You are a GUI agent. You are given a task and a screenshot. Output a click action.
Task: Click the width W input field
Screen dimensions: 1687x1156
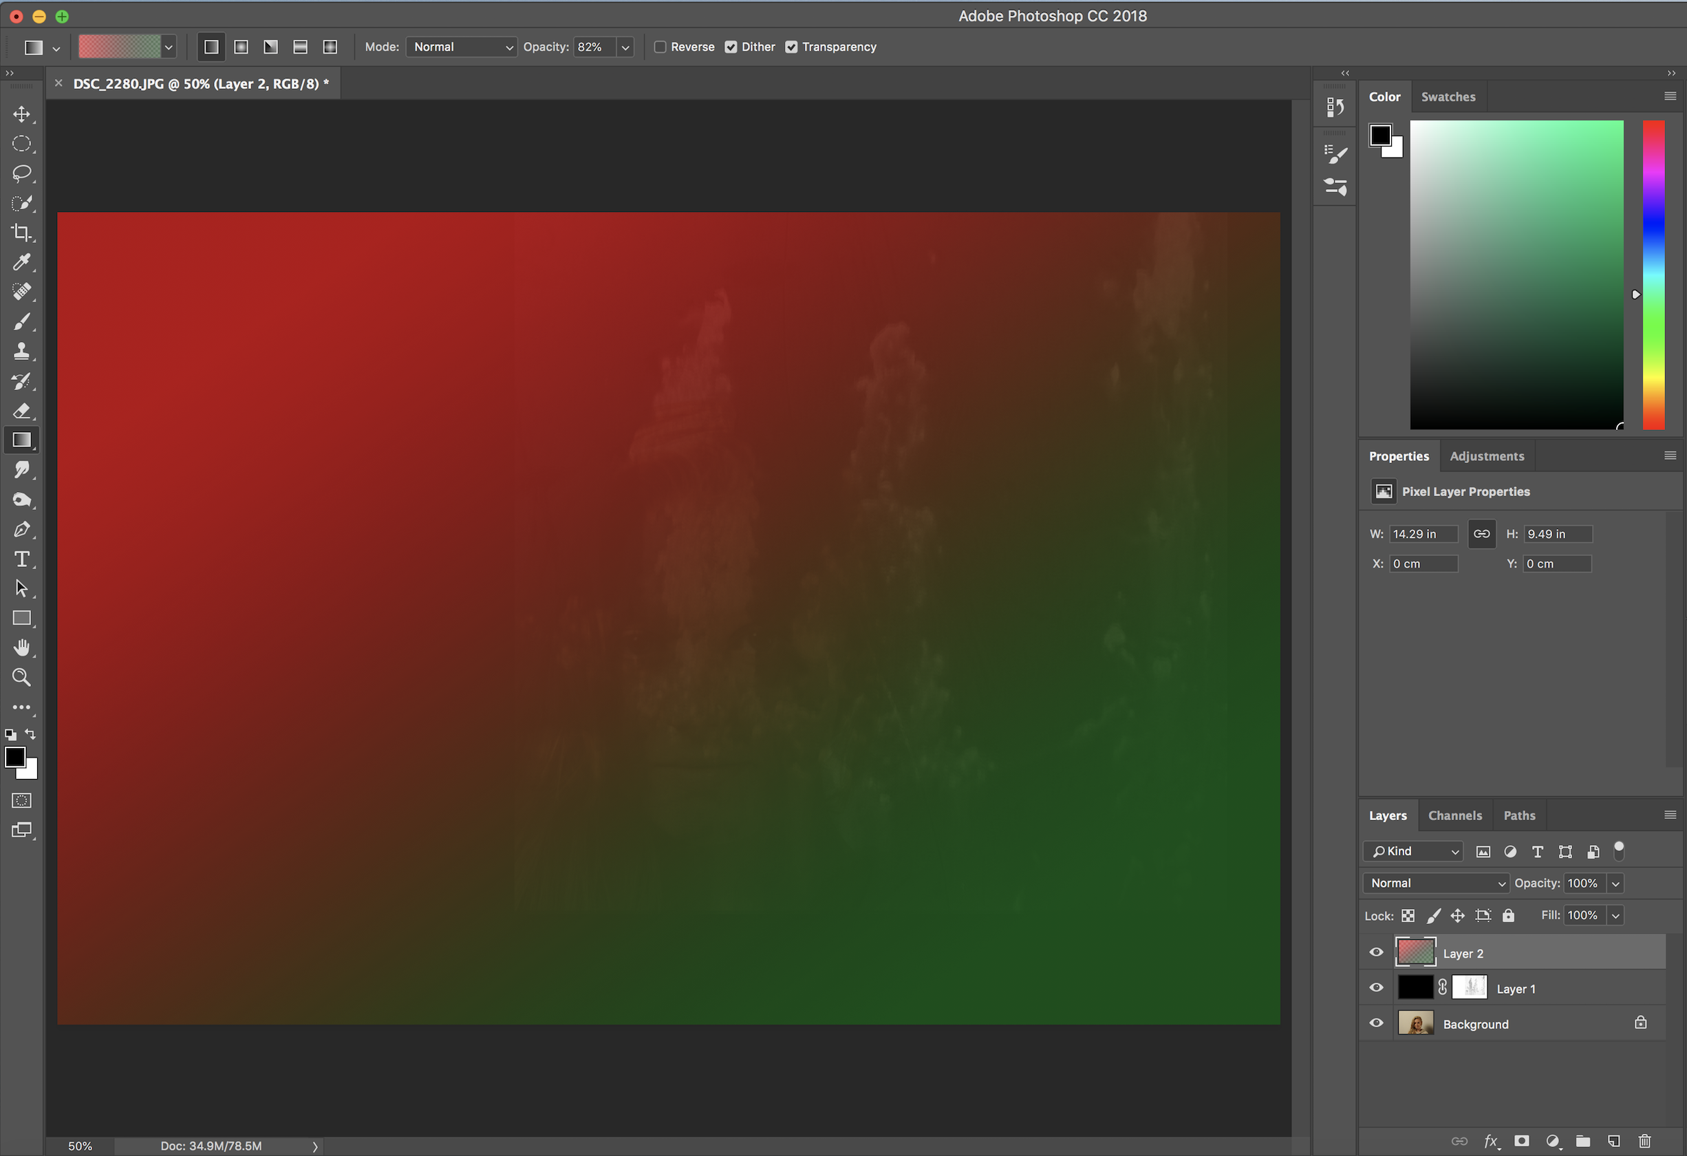point(1423,534)
